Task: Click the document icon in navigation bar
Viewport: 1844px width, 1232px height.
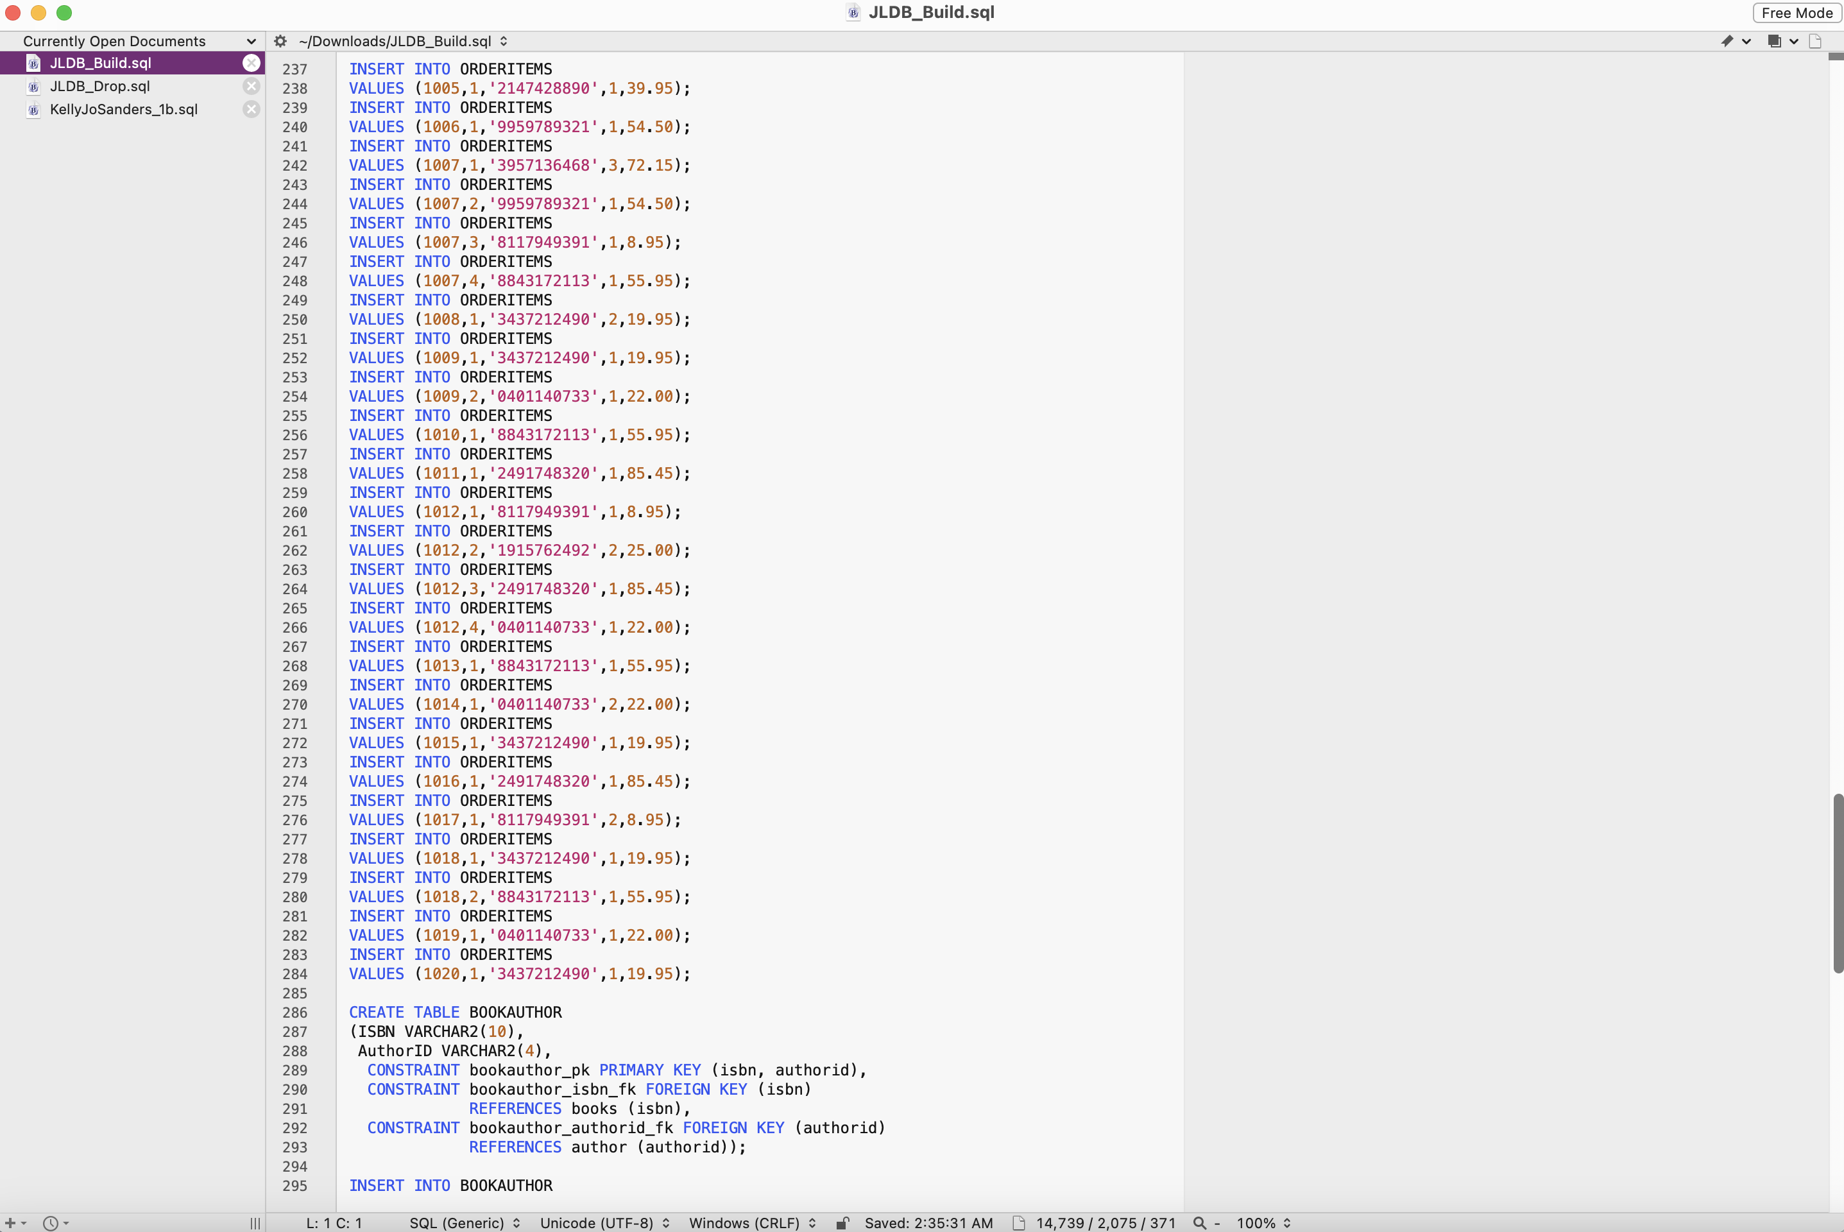Action: pos(1815,41)
